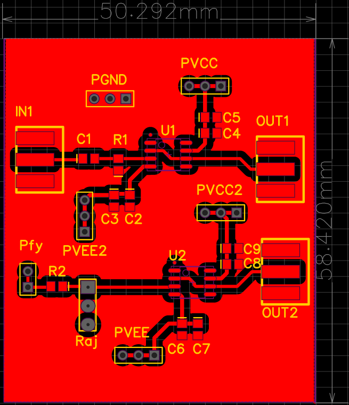Select the square pad of PVCC header
Viewport: 349px width, 405px height.
click(221, 86)
